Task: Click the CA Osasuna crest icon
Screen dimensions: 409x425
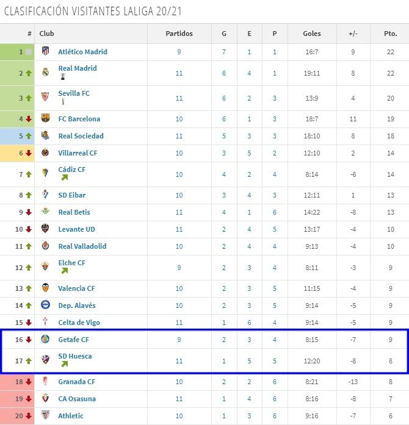Action: pos(45,399)
